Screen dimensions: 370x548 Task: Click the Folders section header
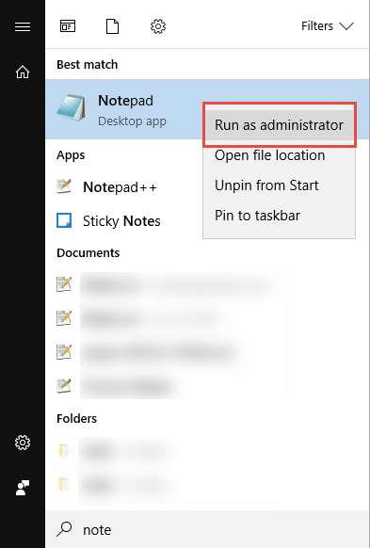pyautogui.click(x=76, y=418)
